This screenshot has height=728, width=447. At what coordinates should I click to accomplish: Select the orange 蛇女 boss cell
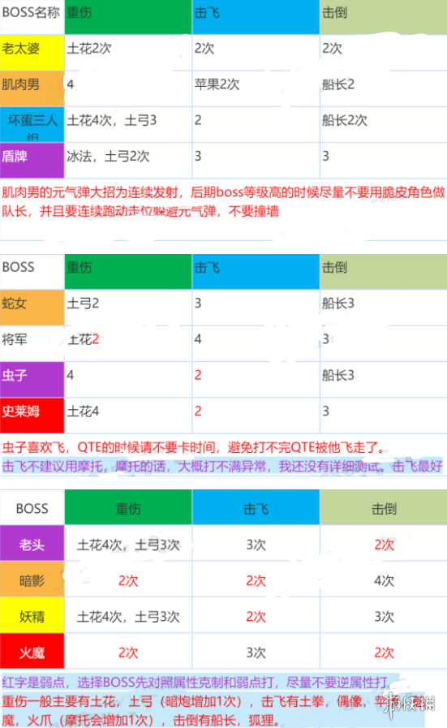(x=32, y=308)
